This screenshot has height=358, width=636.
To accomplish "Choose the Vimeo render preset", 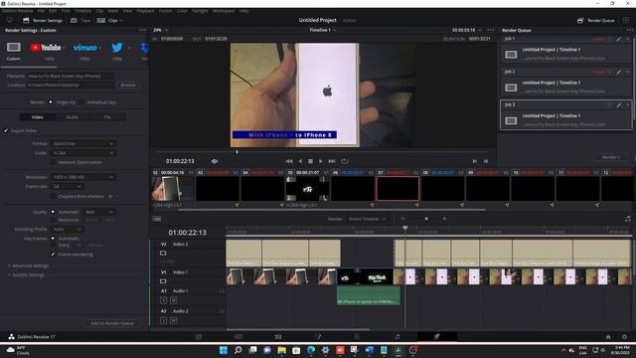I will click(84, 48).
